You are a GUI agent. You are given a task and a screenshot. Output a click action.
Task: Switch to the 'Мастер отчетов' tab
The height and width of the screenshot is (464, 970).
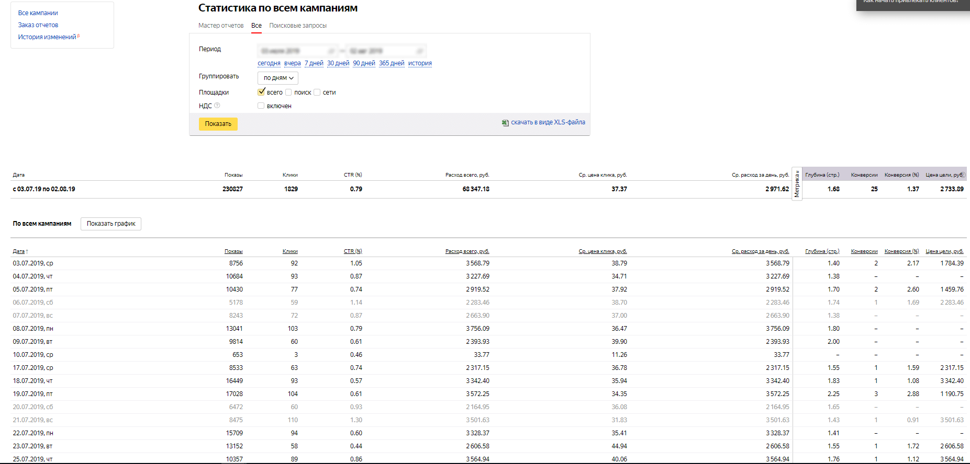click(221, 26)
